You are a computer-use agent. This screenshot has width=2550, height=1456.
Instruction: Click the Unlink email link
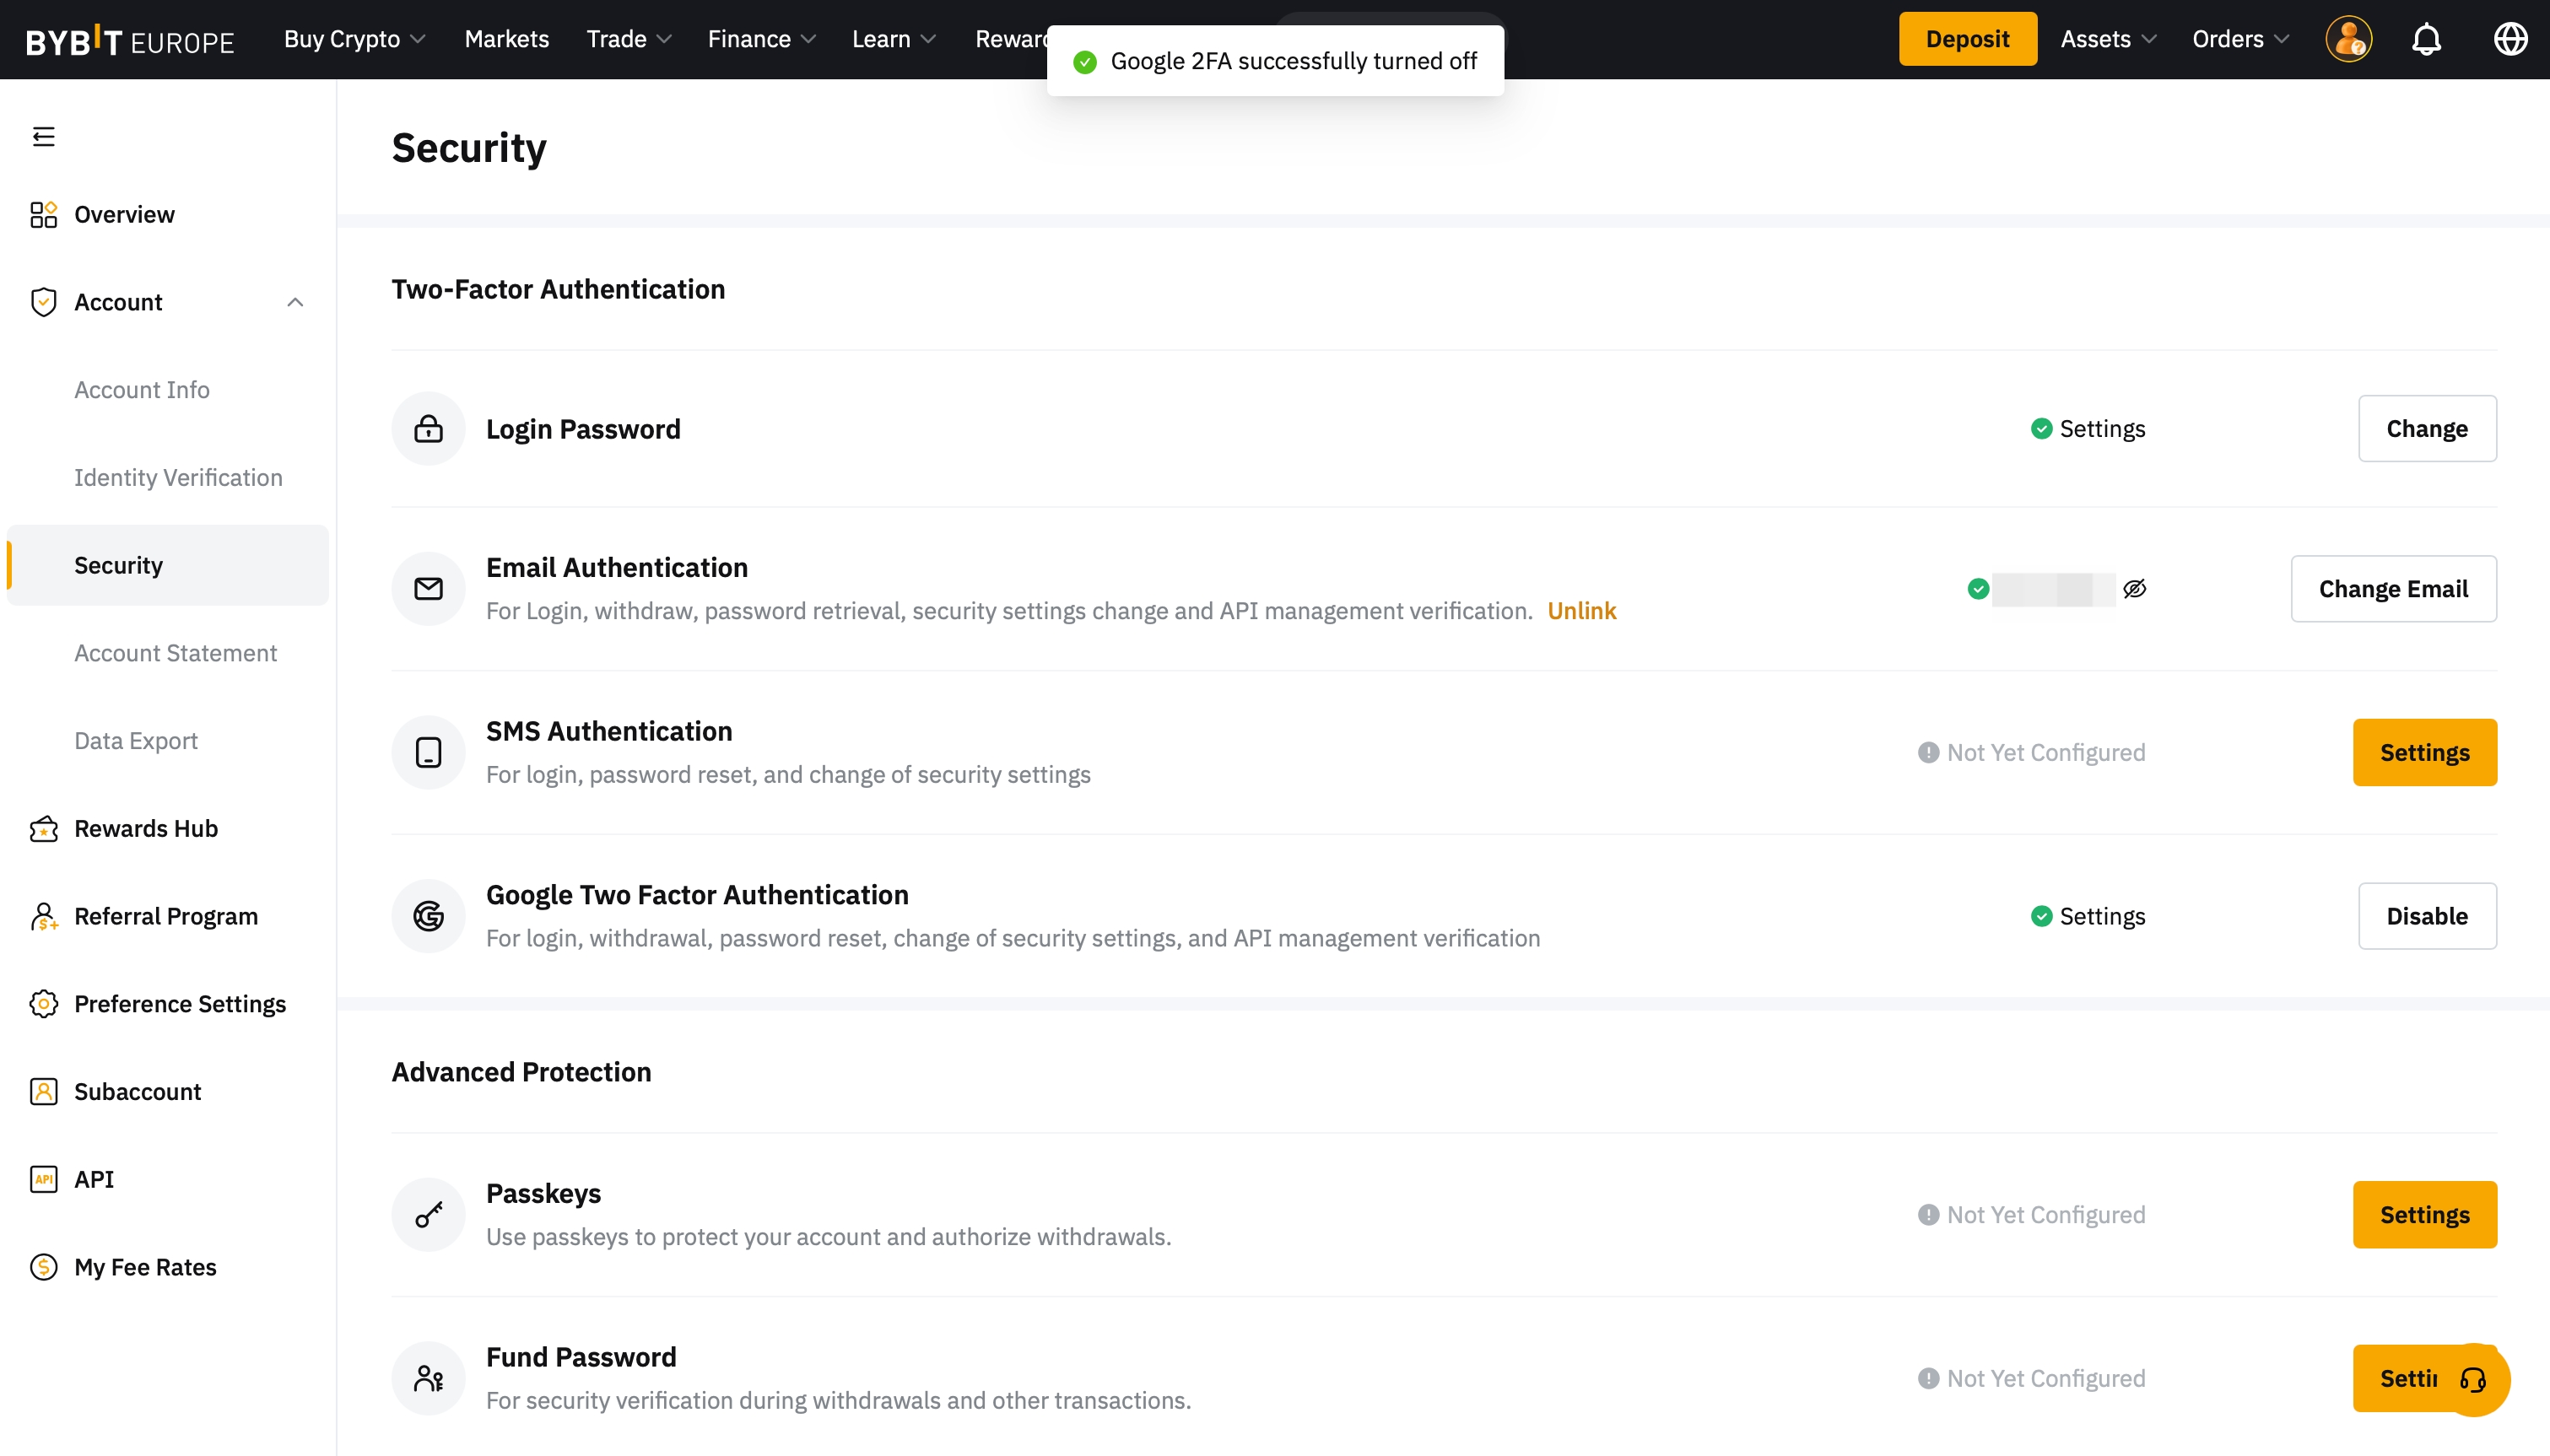pos(1581,611)
